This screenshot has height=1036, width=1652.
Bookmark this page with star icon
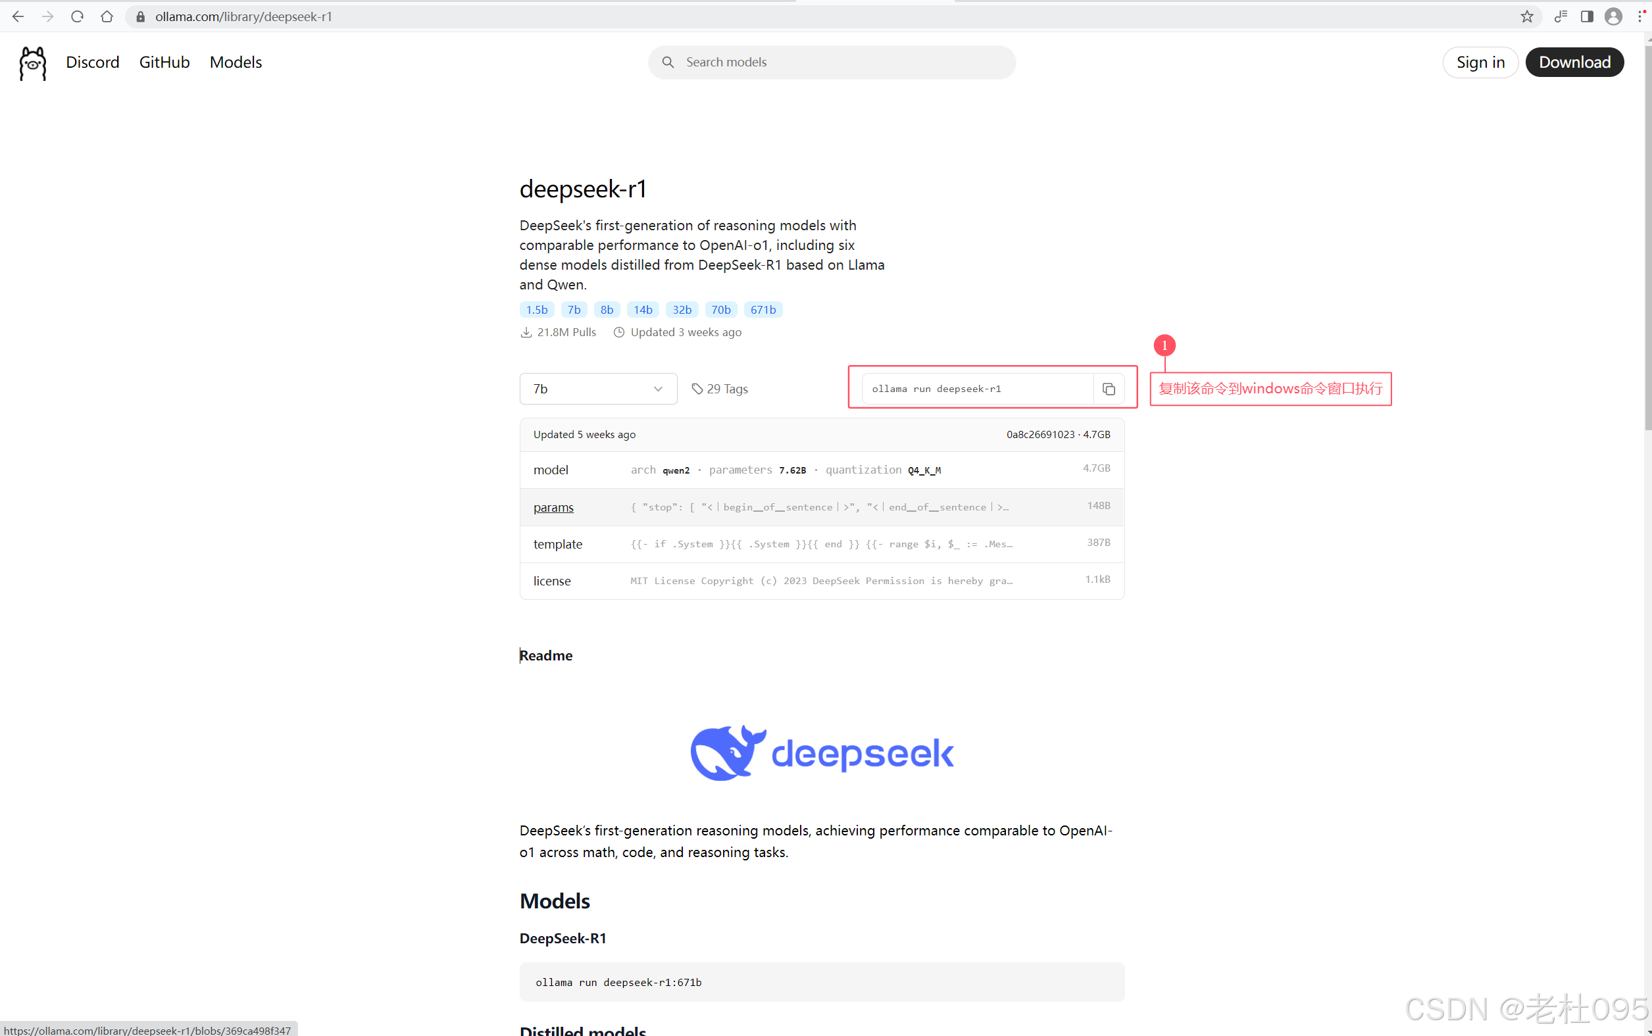pyautogui.click(x=1526, y=16)
